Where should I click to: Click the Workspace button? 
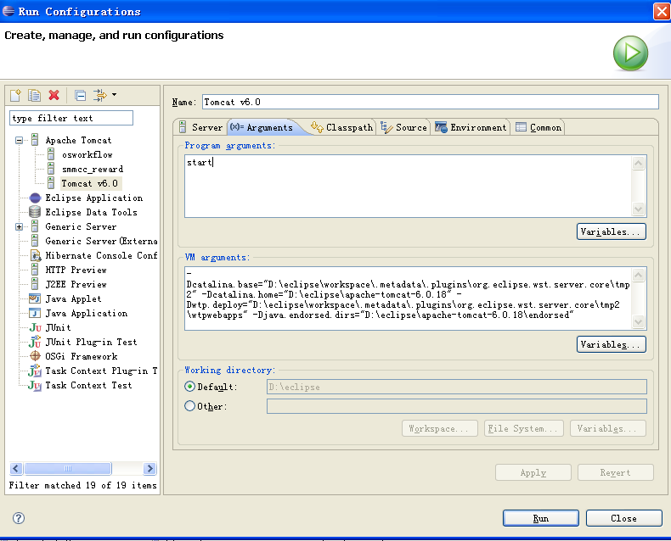[x=439, y=428]
